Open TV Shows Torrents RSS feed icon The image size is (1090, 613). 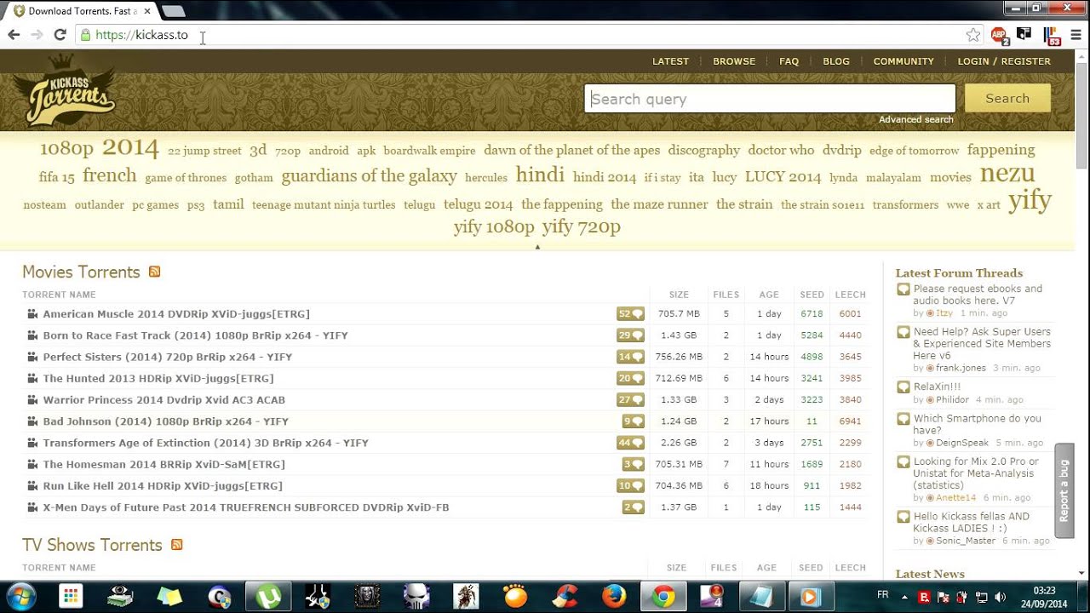(176, 545)
